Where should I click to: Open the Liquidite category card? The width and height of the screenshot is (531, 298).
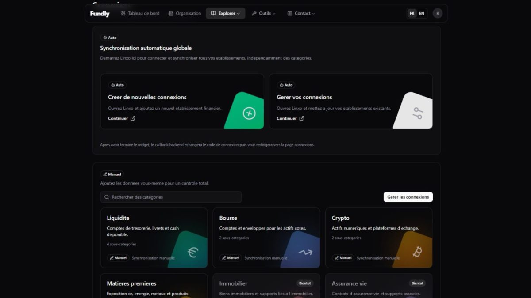[154, 238]
